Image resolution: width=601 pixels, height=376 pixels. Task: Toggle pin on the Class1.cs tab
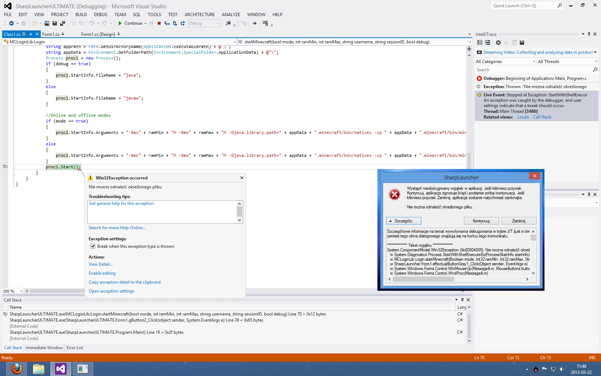point(31,34)
